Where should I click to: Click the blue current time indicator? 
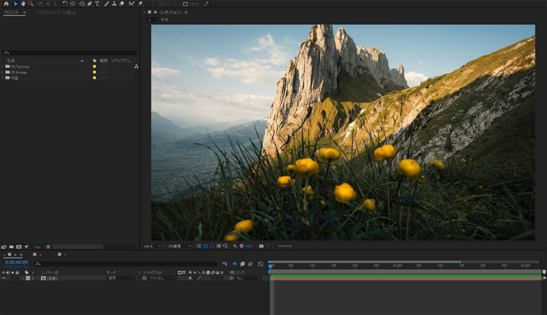pos(270,266)
